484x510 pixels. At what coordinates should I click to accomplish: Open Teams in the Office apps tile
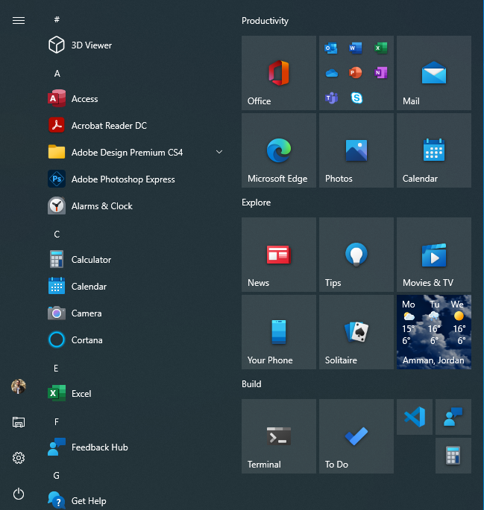[x=332, y=98]
